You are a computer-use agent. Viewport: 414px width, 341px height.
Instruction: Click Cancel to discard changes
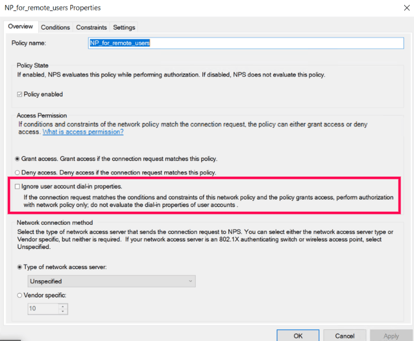tap(344, 335)
